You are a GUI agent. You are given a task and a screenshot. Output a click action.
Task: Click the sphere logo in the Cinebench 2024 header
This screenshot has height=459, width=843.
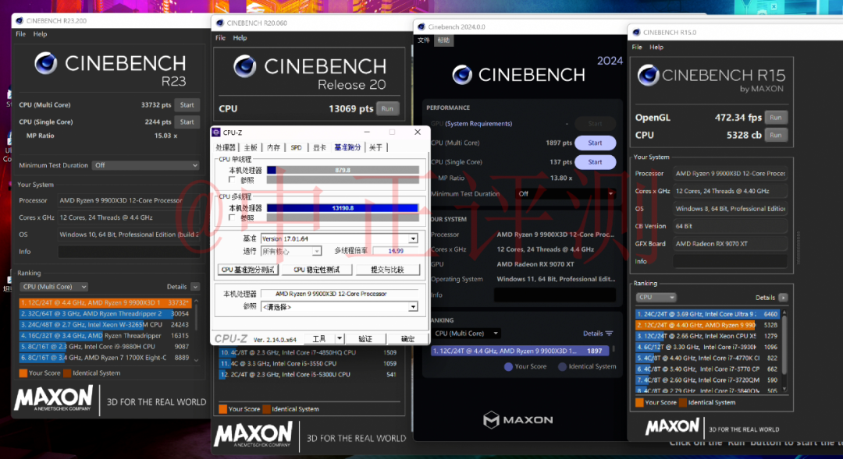tap(462, 75)
